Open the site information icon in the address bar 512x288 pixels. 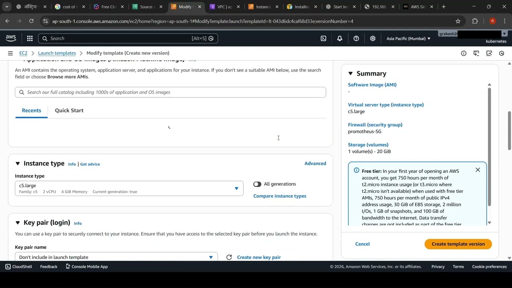(45, 21)
